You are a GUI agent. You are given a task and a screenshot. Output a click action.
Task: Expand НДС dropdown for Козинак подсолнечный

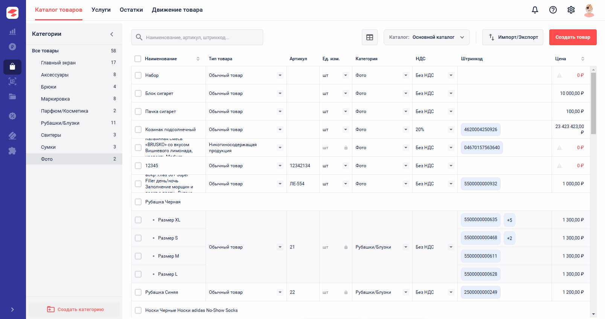(451, 130)
